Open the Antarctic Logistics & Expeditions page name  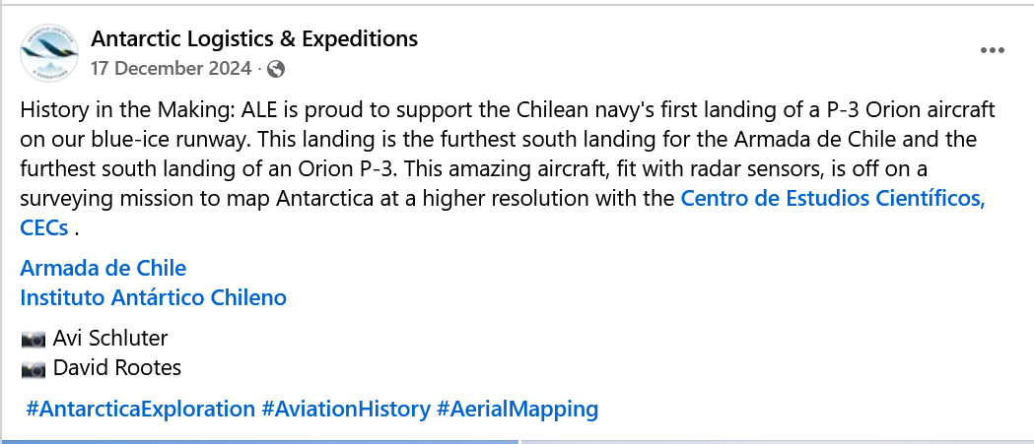click(254, 39)
